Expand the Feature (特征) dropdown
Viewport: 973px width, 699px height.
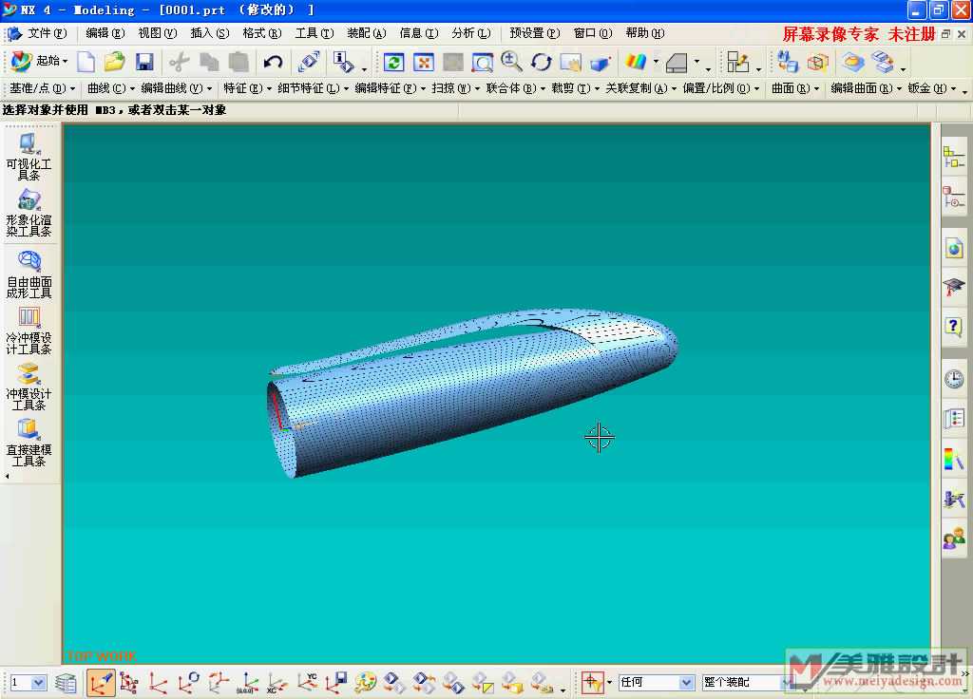click(248, 88)
